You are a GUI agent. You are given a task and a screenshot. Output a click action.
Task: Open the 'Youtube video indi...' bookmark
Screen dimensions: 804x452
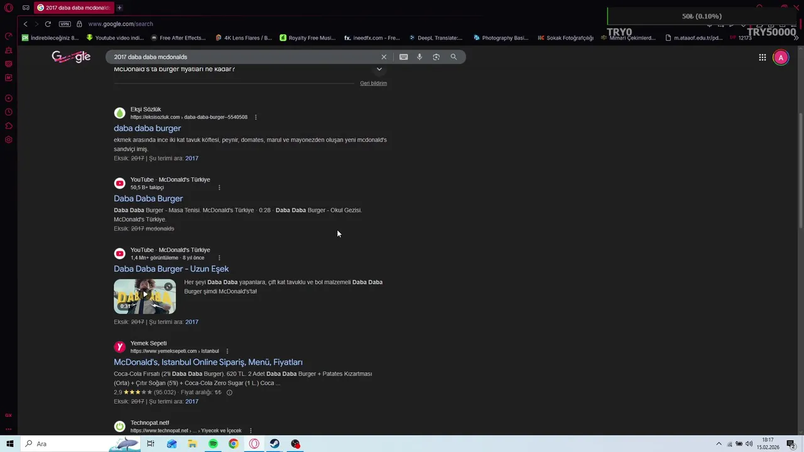115,38
